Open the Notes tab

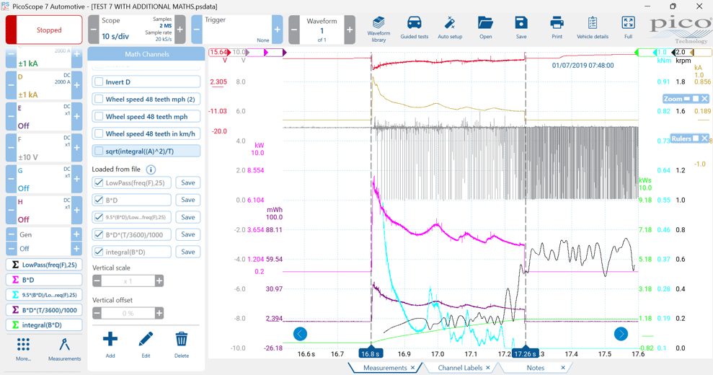535,368
